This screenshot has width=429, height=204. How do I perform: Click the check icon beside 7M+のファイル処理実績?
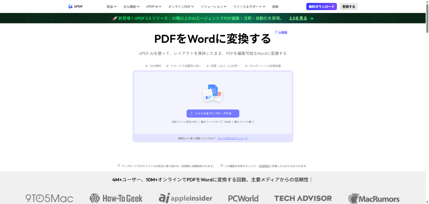(x=246, y=66)
